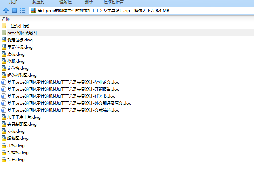Click the doc icon of 文献综述.doc
This screenshot has width=254, height=186.
[x=4, y=110]
